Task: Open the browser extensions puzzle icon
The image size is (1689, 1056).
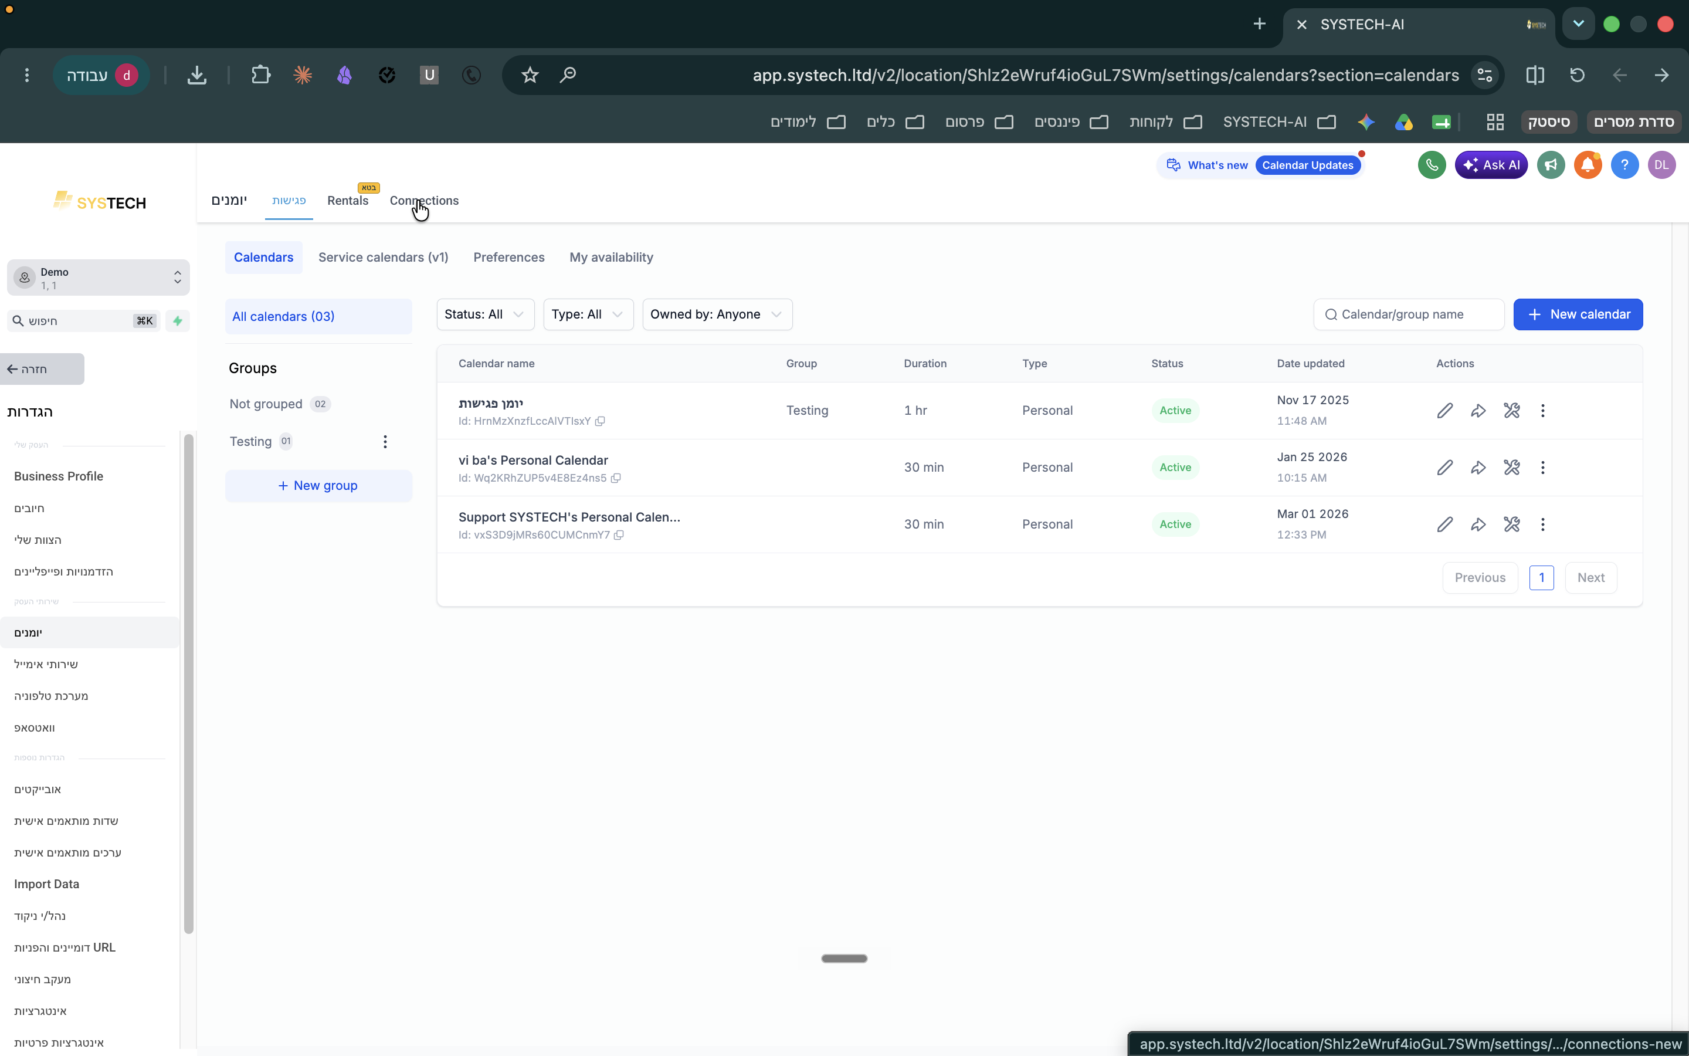Action: [x=260, y=75]
